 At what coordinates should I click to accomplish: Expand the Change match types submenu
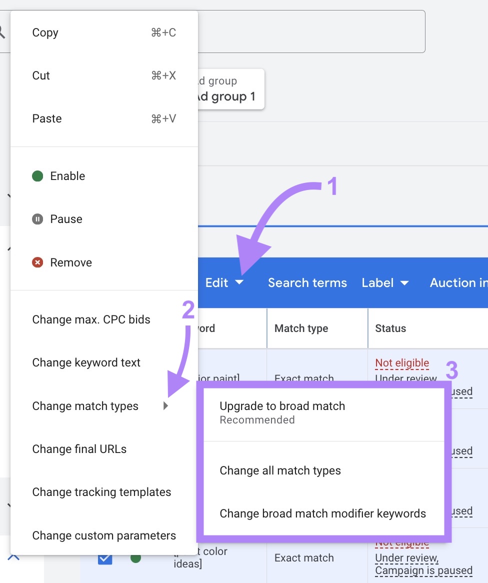pos(85,406)
